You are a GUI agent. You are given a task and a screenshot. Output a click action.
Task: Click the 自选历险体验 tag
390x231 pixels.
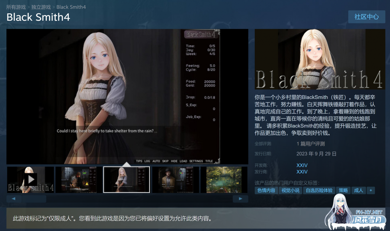(319, 190)
